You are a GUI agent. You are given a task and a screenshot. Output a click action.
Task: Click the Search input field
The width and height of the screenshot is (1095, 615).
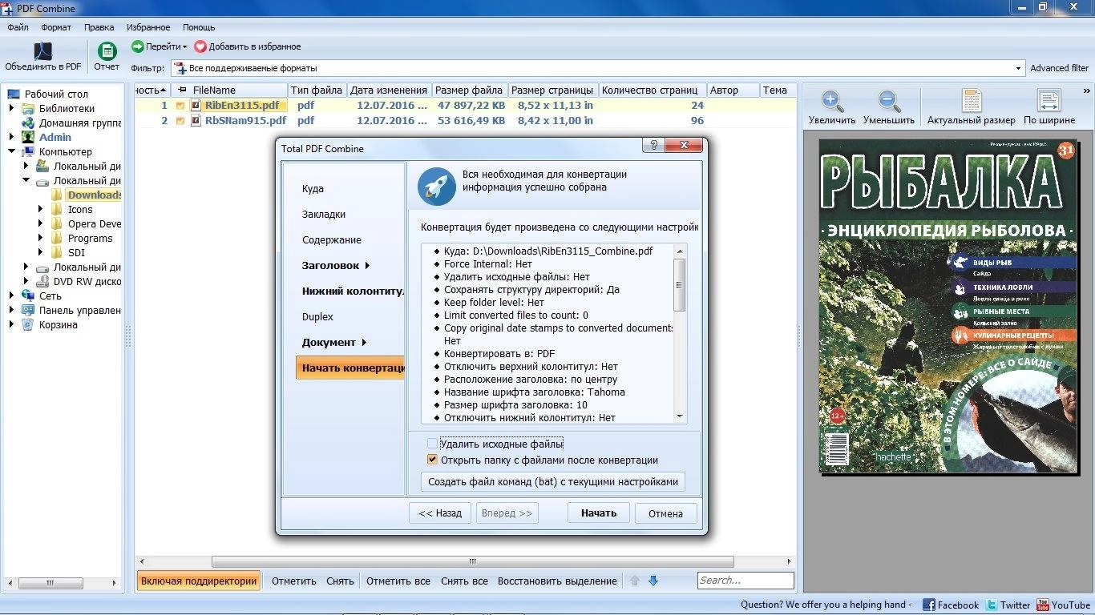click(x=745, y=581)
